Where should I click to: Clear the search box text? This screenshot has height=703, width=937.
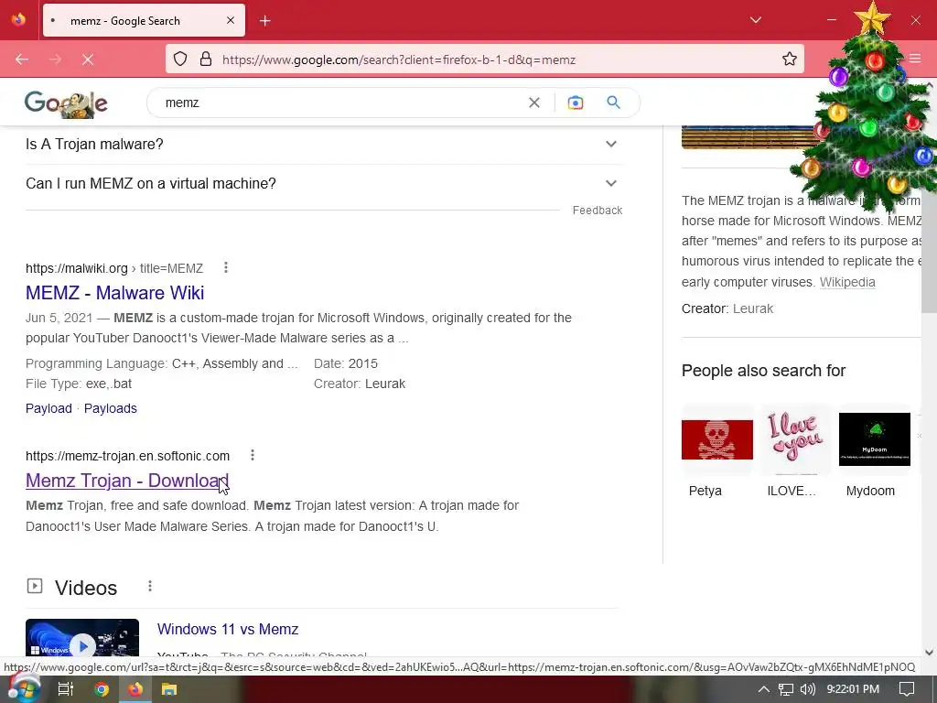point(534,103)
